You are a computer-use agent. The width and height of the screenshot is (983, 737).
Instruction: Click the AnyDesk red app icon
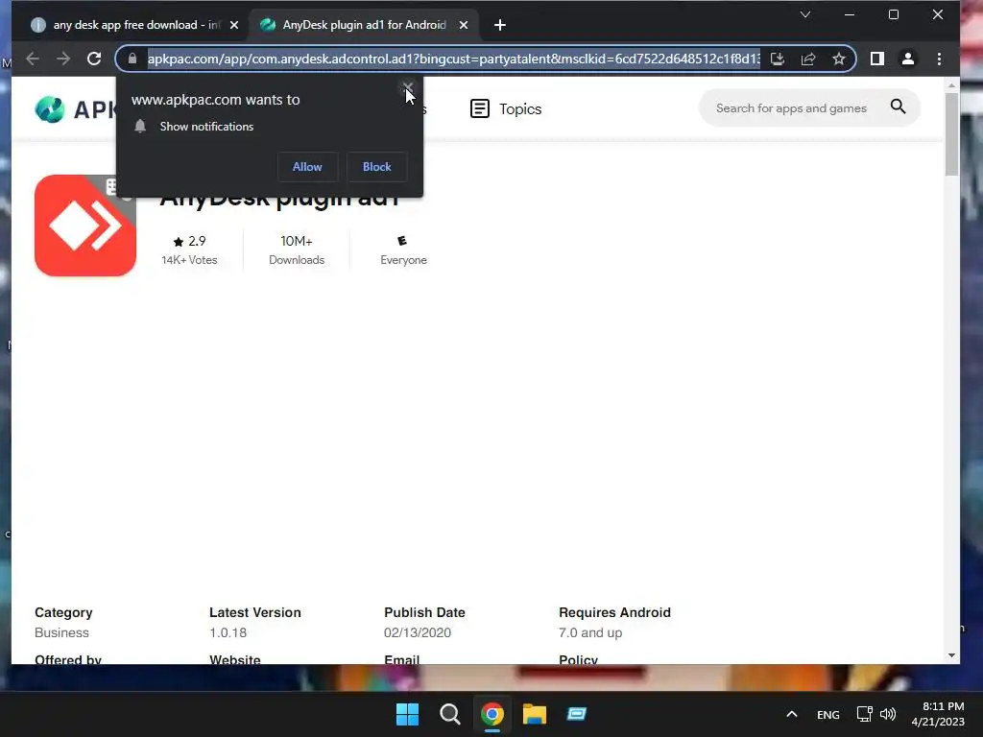[x=85, y=226]
